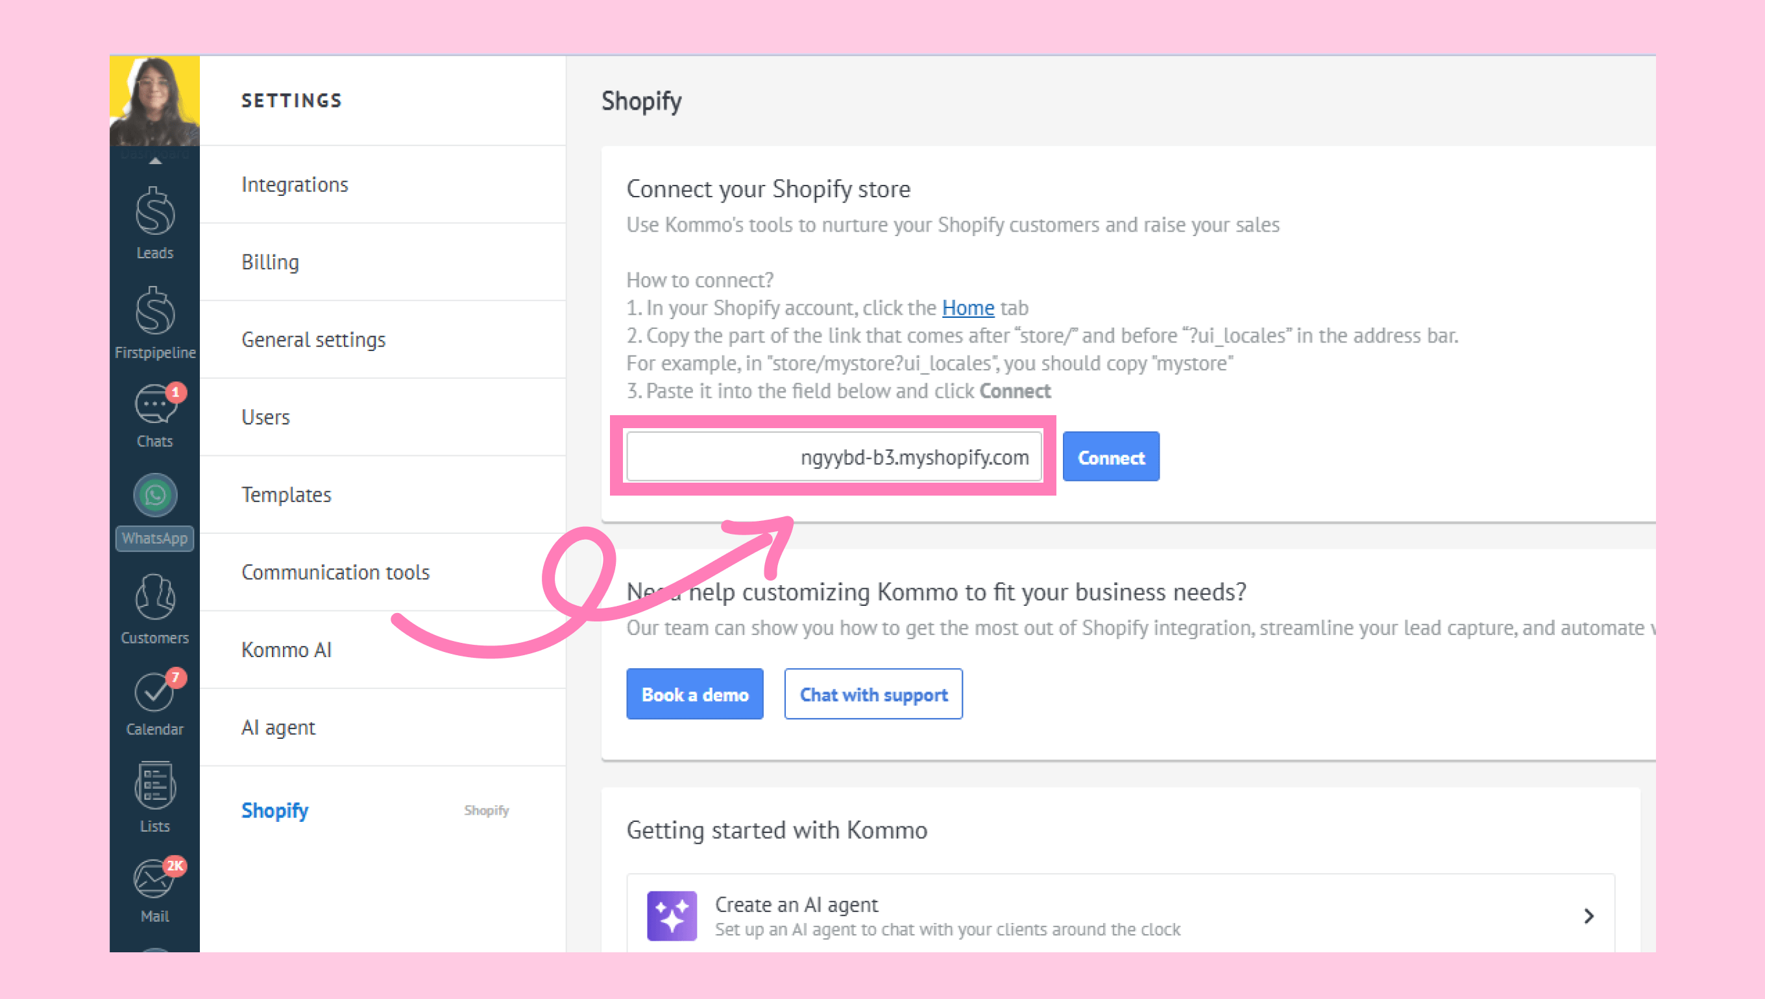Open the Calendar tasks icon
This screenshot has width=1765, height=999.
pyautogui.click(x=154, y=703)
